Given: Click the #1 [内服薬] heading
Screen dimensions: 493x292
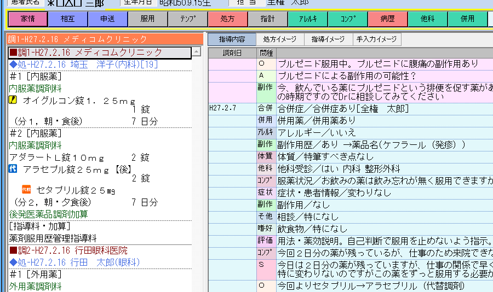Looking at the screenshot, I should pyautogui.click(x=36, y=77).
